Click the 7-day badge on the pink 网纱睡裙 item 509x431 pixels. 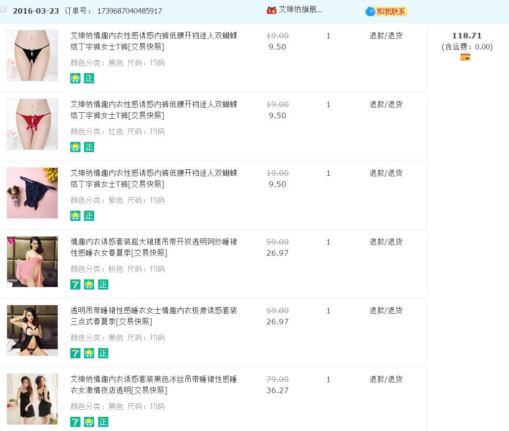click(x=75, y=284)
